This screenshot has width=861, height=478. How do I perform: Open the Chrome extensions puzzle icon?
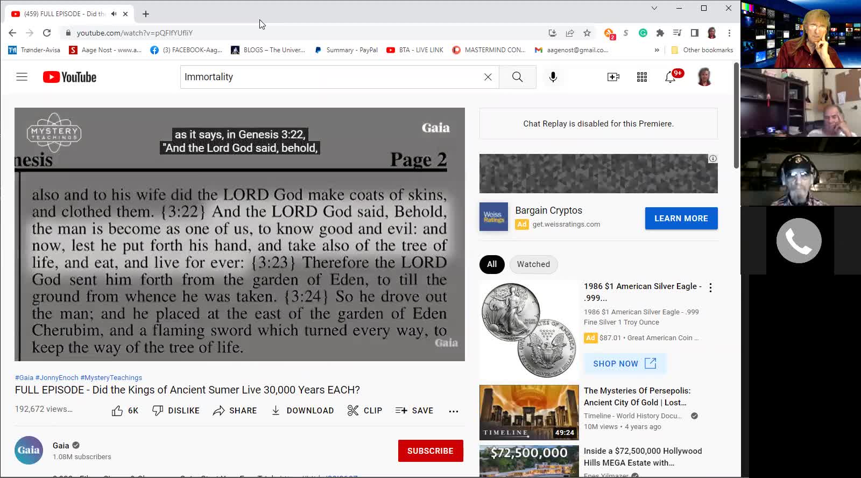point(660,33)
